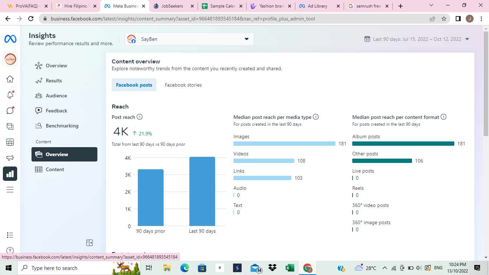Switch to the Facebook stories tab

[x=183, y=85]
